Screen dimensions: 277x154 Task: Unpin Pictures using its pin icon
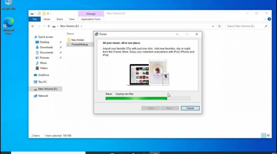pyautogui.click(x=61, y=58)
